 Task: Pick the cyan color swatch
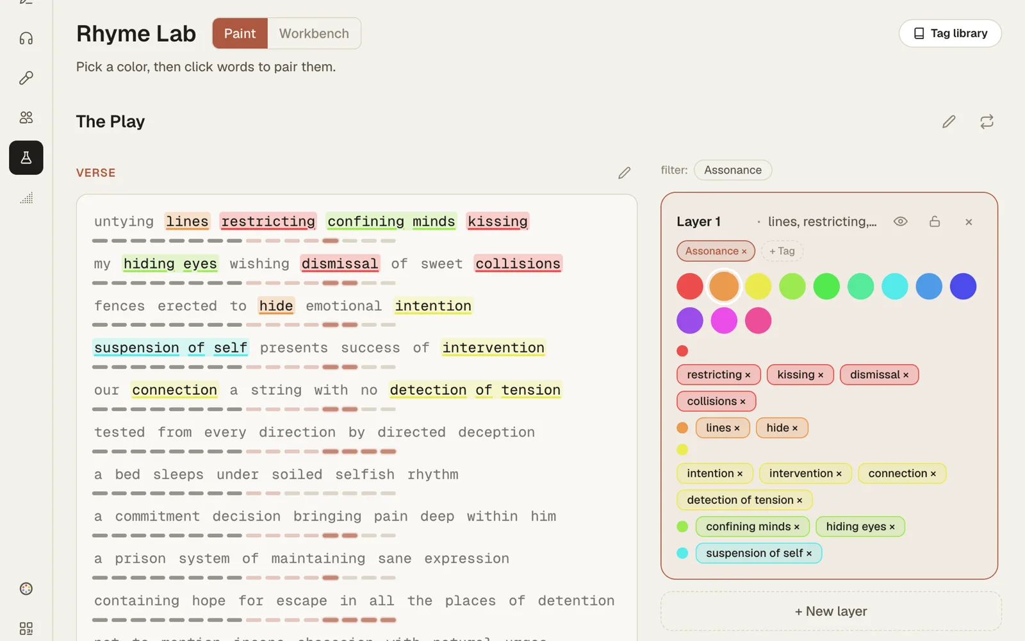pyautogui.click(x=895, y=287)
